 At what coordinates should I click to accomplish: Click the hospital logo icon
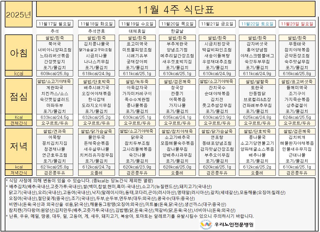pos(205,225)
